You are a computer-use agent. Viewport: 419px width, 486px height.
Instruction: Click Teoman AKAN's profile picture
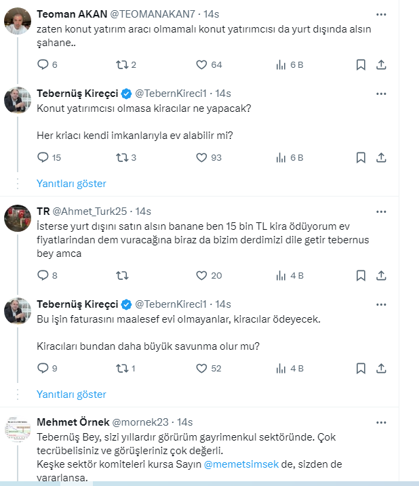pos(18,21)
